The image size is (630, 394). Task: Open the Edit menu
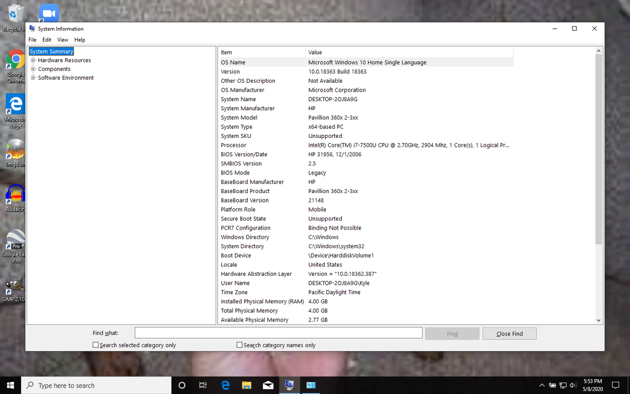[47, 40]
